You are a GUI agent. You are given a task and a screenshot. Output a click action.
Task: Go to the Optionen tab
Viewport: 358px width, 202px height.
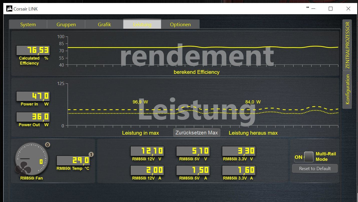tap(180, 24)
